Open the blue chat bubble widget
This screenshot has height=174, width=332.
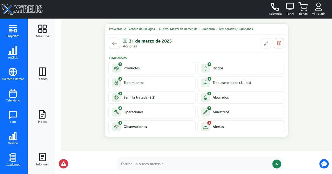[324, 164]
